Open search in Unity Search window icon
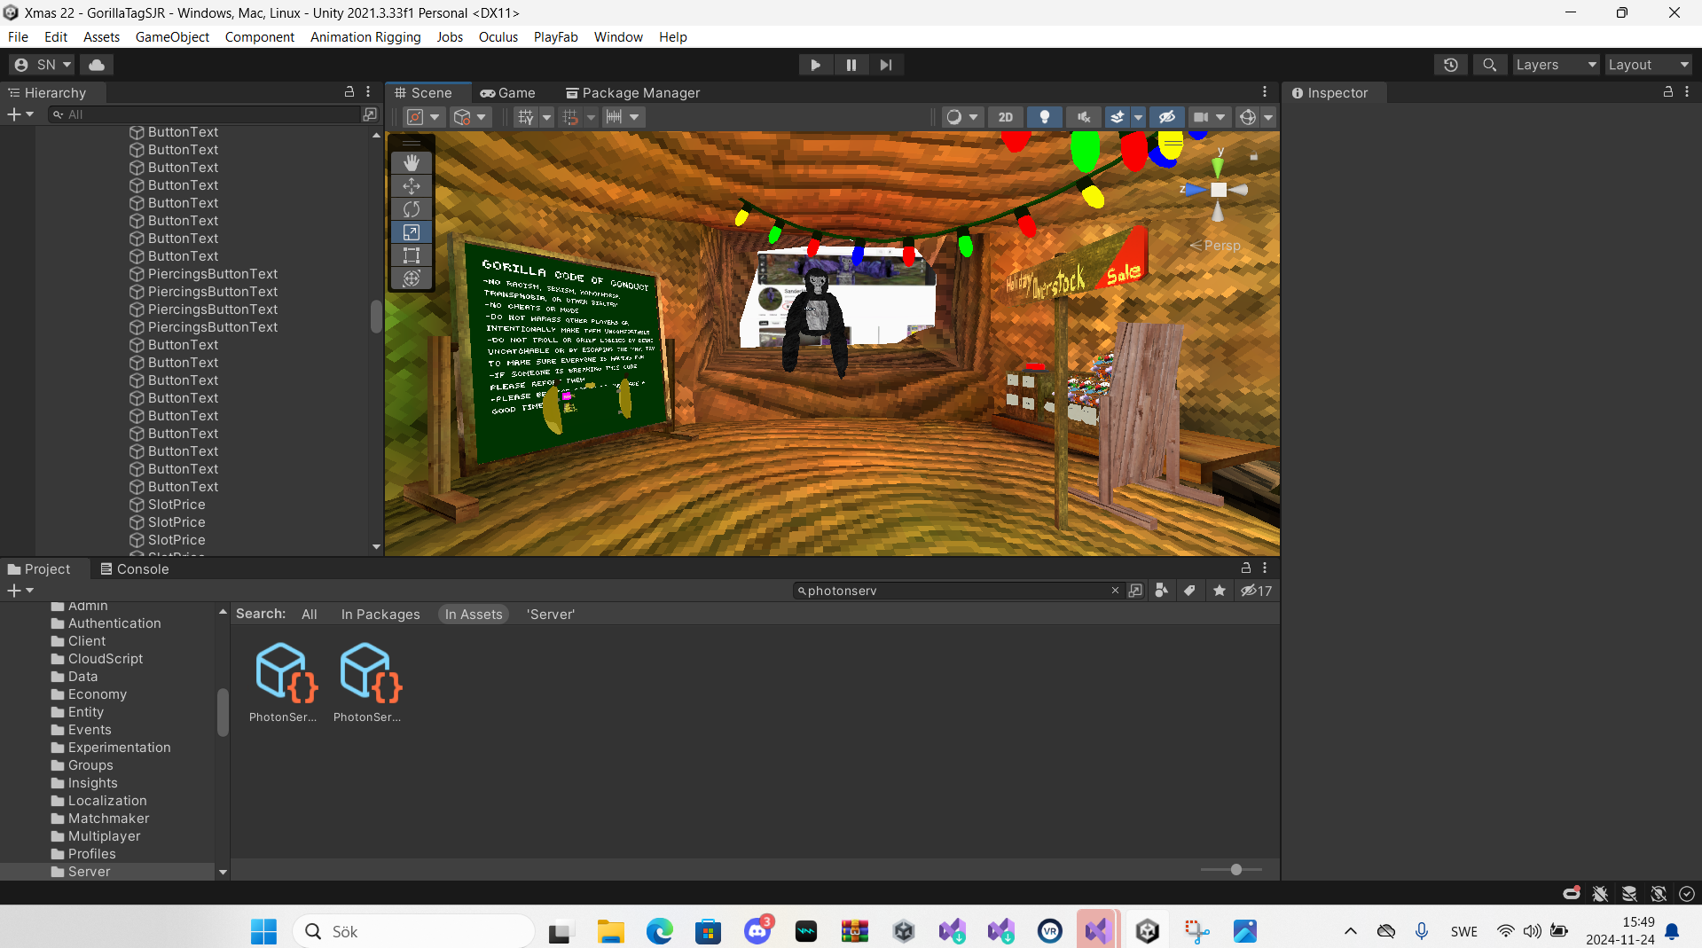This screenshot has width=1702, height=948. click(1135, 591)
